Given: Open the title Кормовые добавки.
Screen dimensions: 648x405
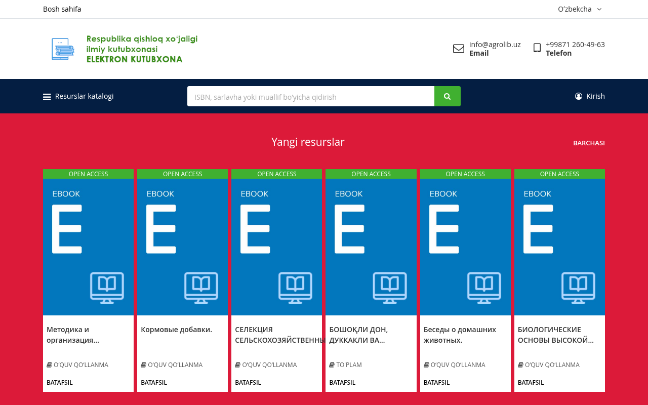Looking at the screenshot, I should coord(176,330).
